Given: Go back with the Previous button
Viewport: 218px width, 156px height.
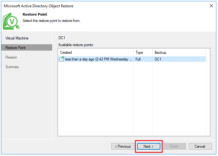Looking at the screenshot, I should coord(123,146).
